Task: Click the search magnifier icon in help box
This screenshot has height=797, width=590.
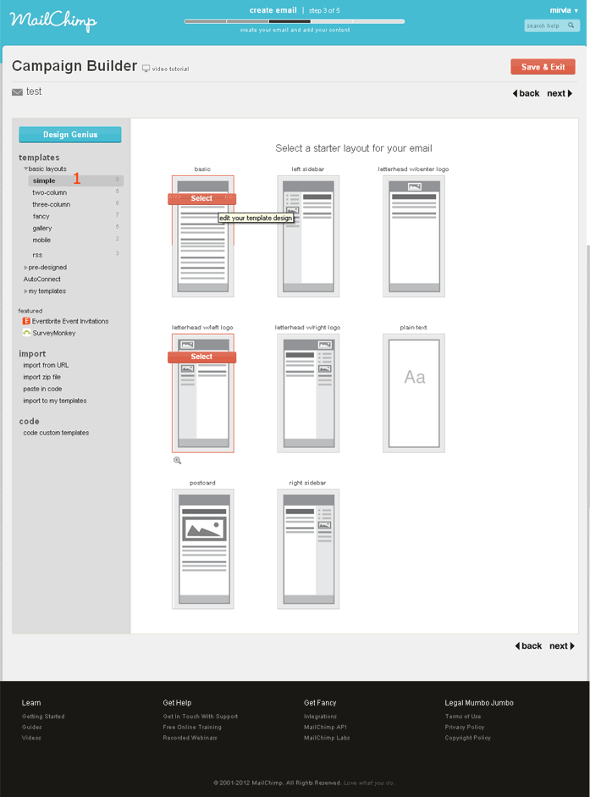Action: (x=571, y=25)
